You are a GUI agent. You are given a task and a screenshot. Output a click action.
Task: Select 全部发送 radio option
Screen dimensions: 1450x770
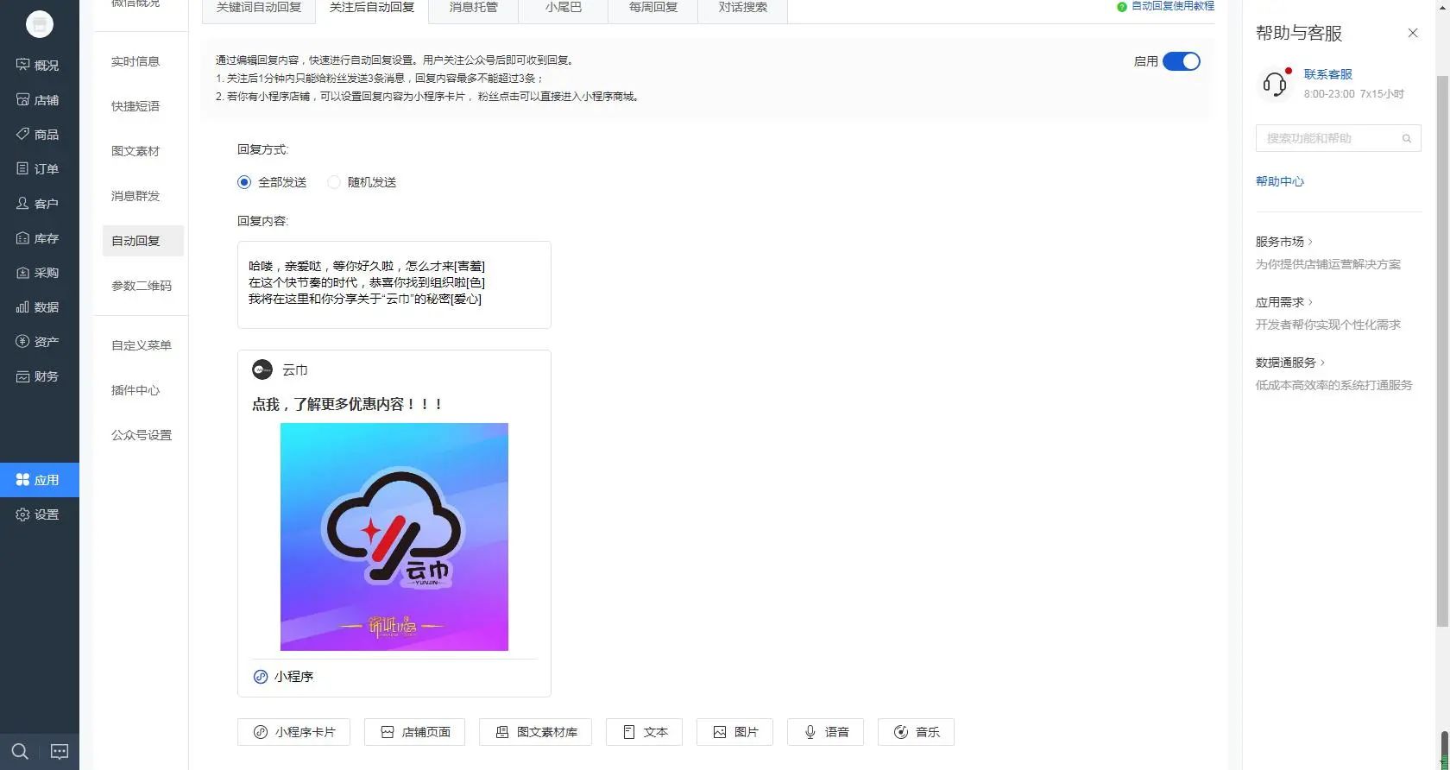(244, 182)
